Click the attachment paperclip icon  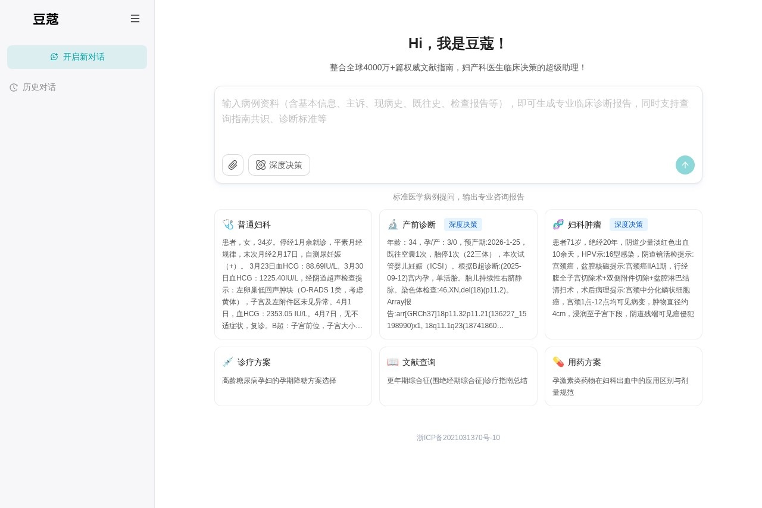pyautogui.click(x=233, y=165)
